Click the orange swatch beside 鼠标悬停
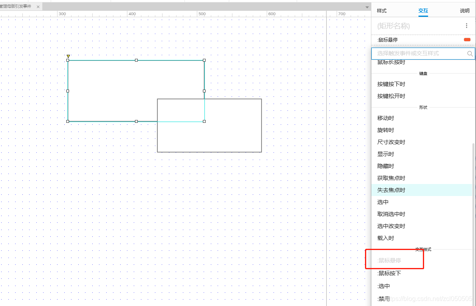This screenshot has width=476, height=306. click(467, 40)
